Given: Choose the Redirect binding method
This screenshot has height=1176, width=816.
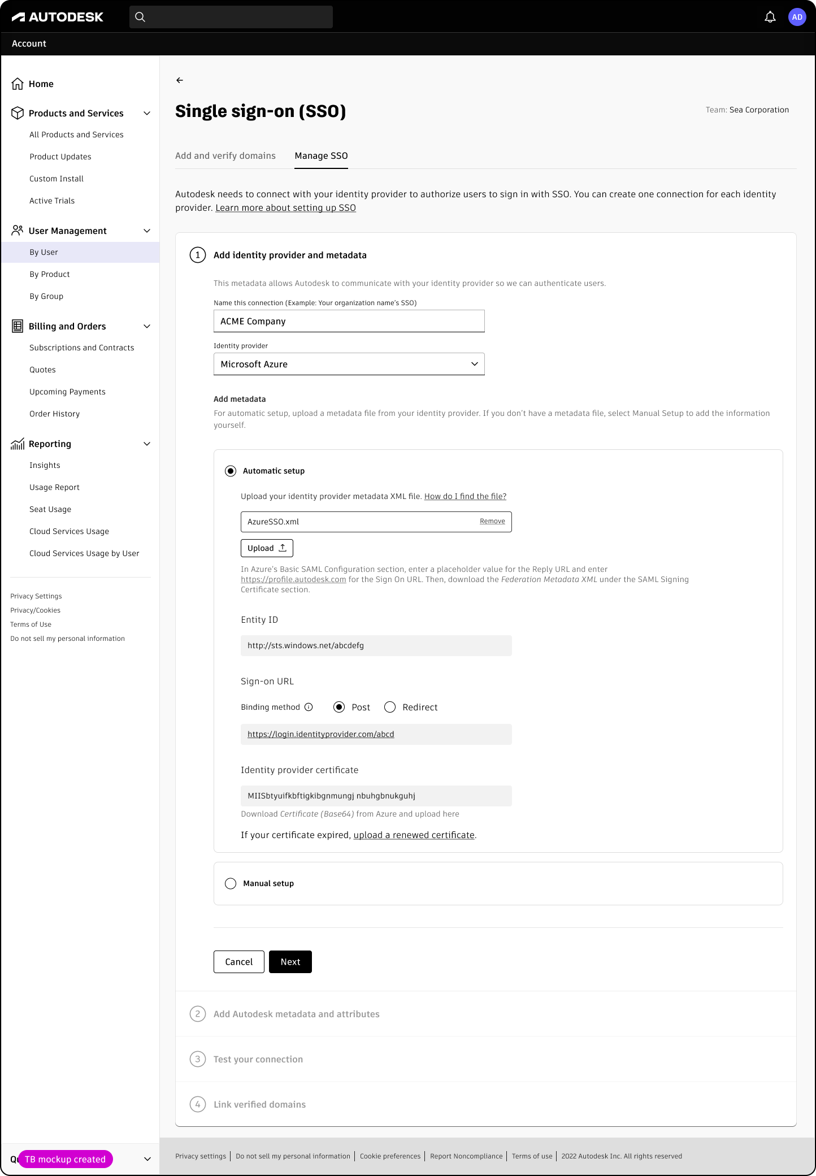Looking at the screenshot, I should (390, 707).
